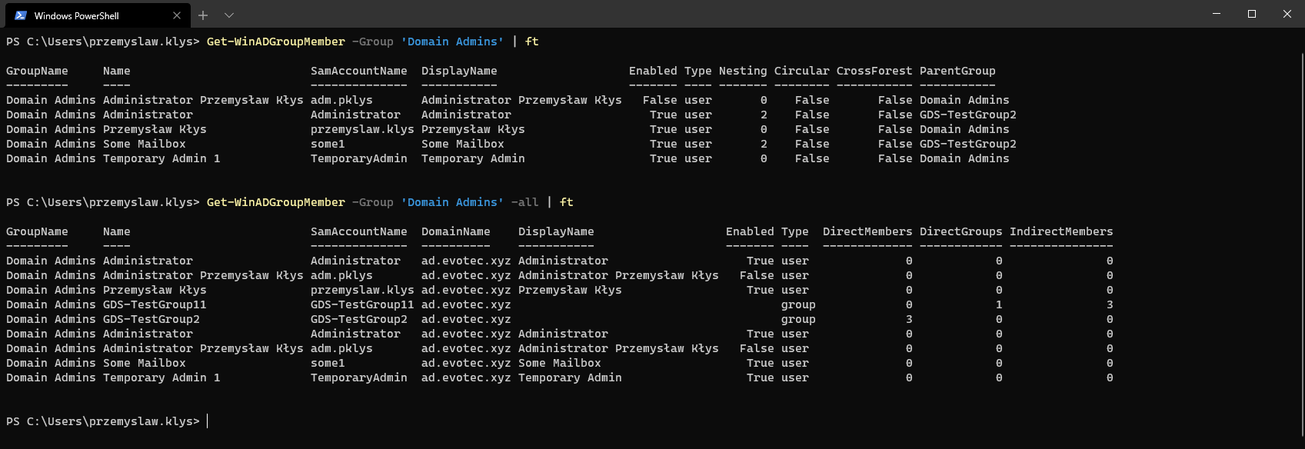Click the ParentGroup column header
The width and height of the screenshot is (1305, 449).
957,71
